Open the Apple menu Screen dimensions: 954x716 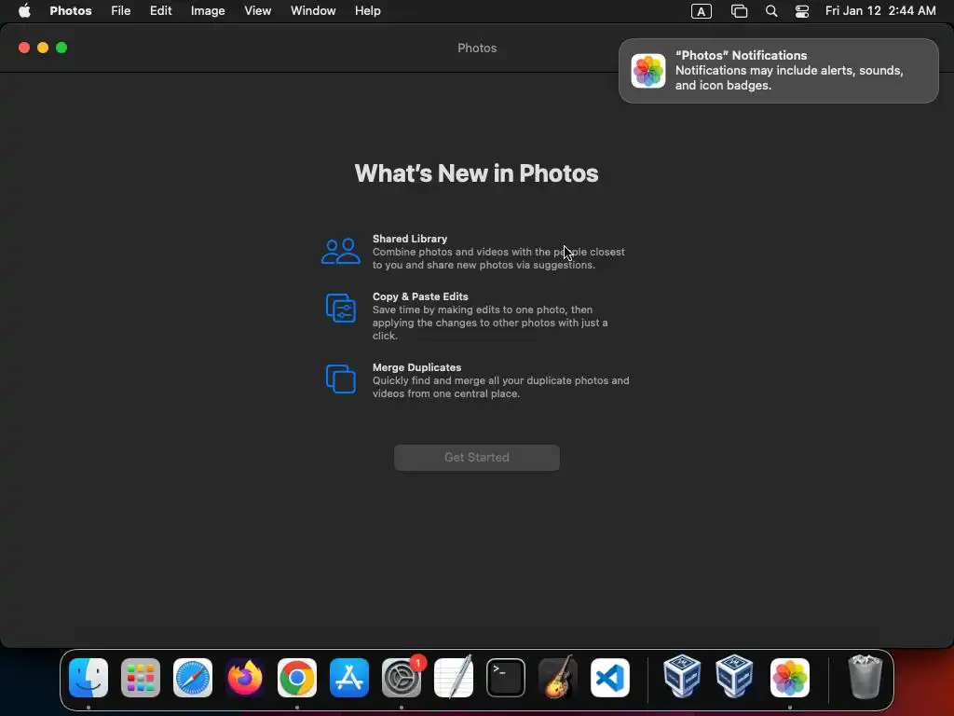tap(24, 11)
